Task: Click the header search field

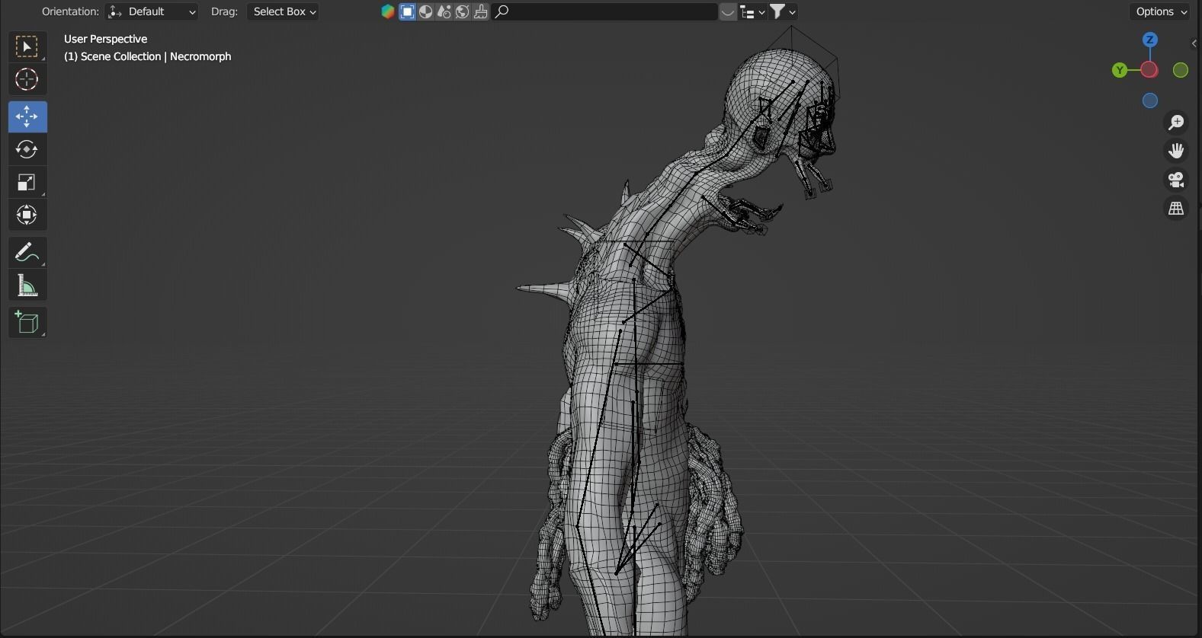Action: point(604,11)
